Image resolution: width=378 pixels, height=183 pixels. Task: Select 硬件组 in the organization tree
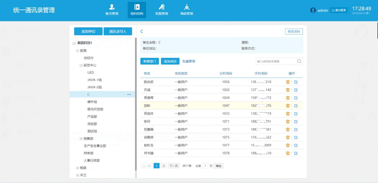(x=92, y=102)
